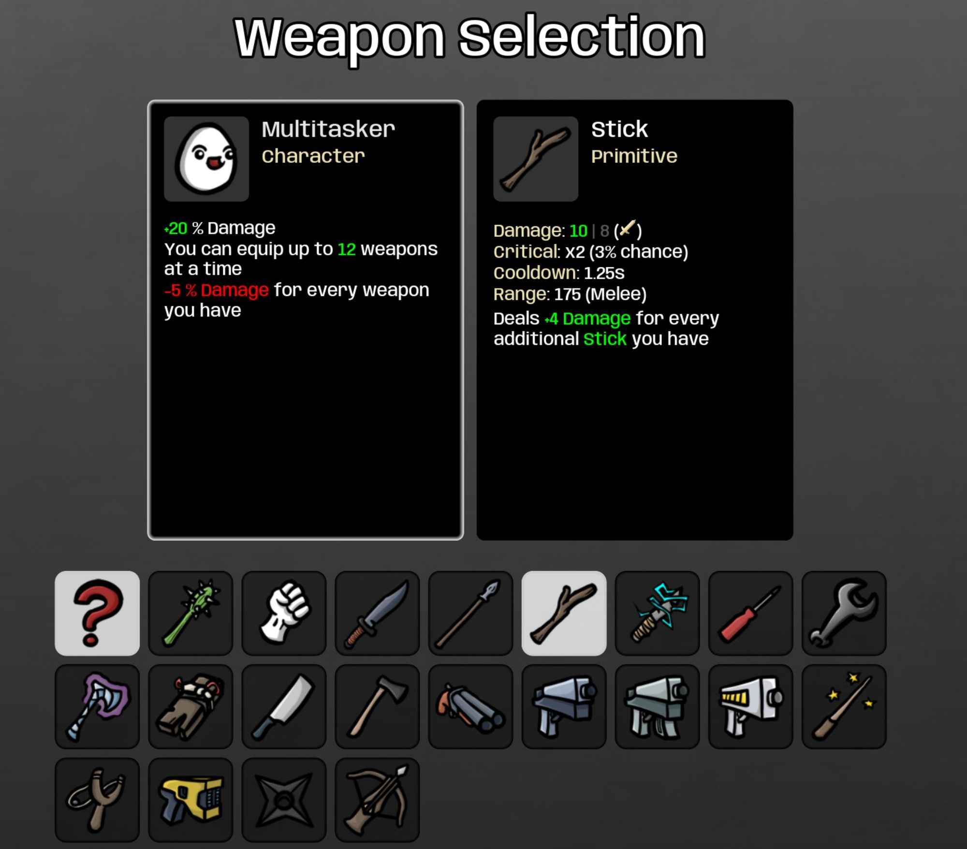Select the crossbow weapon
Viewport: 967px width, 849px height.
click(x=377, y=800)
